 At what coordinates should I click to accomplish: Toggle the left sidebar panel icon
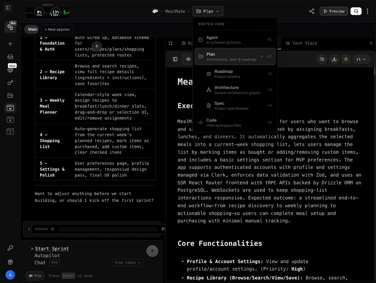pyautogui.click(x=8, y=8)
